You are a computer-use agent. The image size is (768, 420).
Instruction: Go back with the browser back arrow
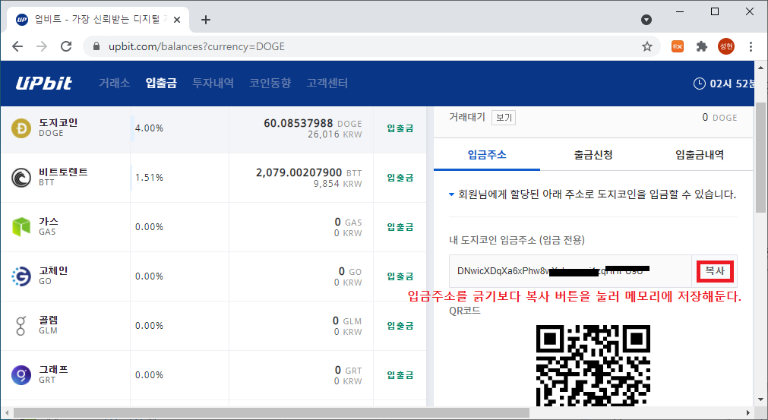pos(17,46)
